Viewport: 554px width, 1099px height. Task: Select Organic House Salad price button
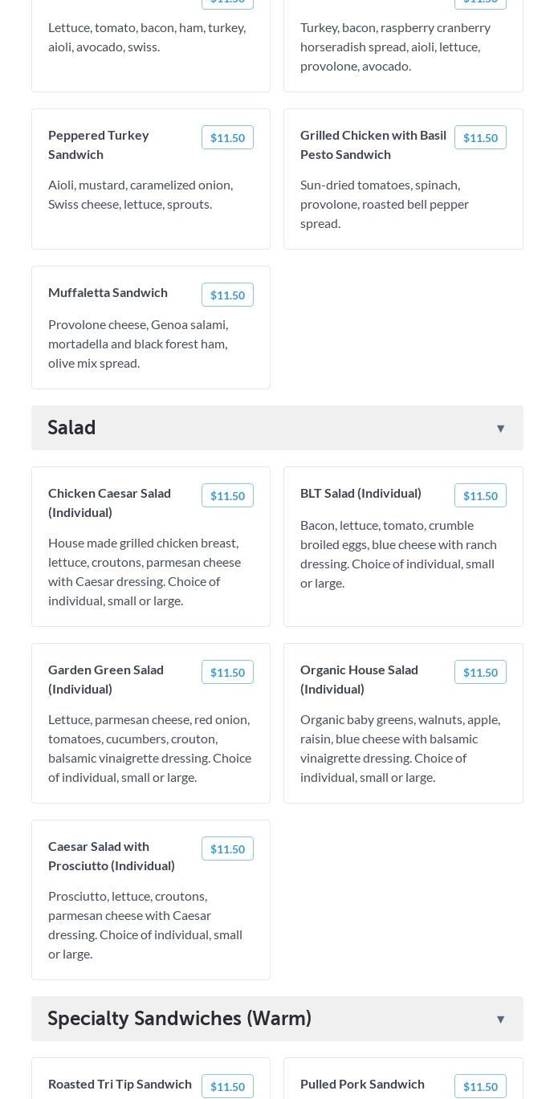pos(480,673)
